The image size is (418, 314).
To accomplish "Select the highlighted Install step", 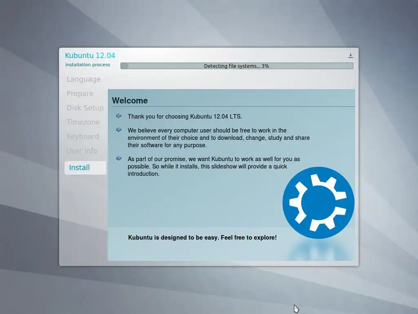I will (x=85, y=168).
